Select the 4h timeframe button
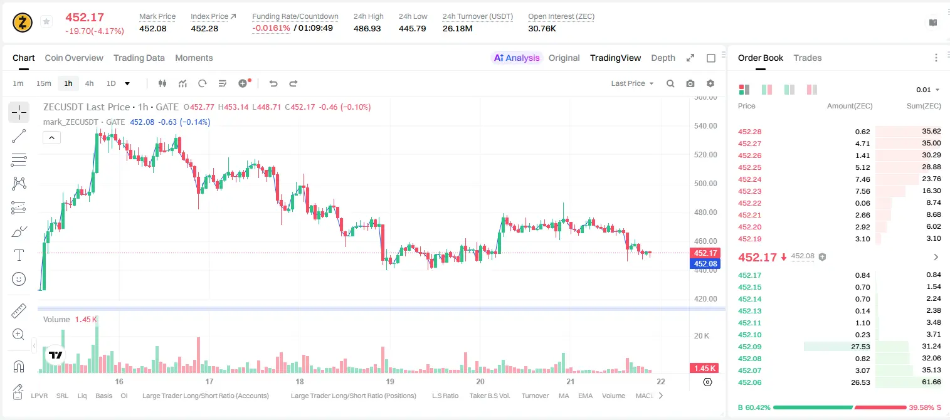Image resolution: width=950 pixels, height=420 pixels. 90,83
